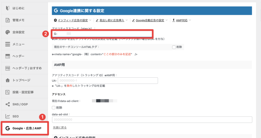This screenshot has width=261, height=138.
Task: Open the メニュー settings item
Action: point(25,44)
